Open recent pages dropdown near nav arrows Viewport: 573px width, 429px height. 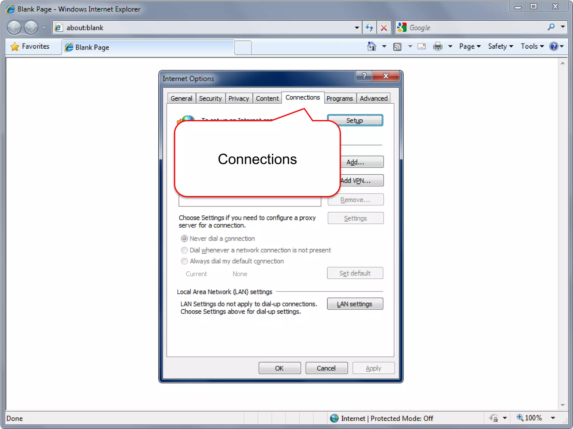coord(44,28)
